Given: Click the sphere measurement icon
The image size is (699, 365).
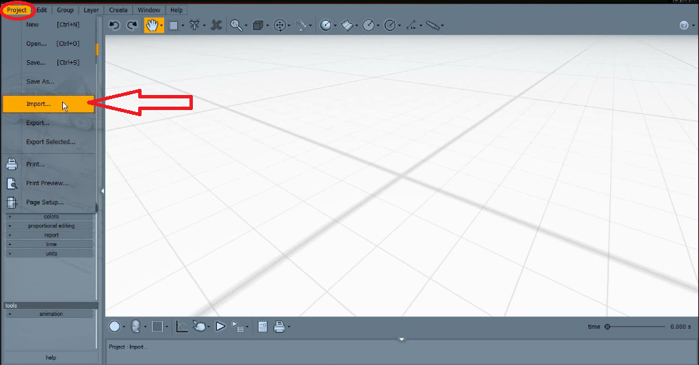Looking at the screenshot, I should click(x=326, y=25).
